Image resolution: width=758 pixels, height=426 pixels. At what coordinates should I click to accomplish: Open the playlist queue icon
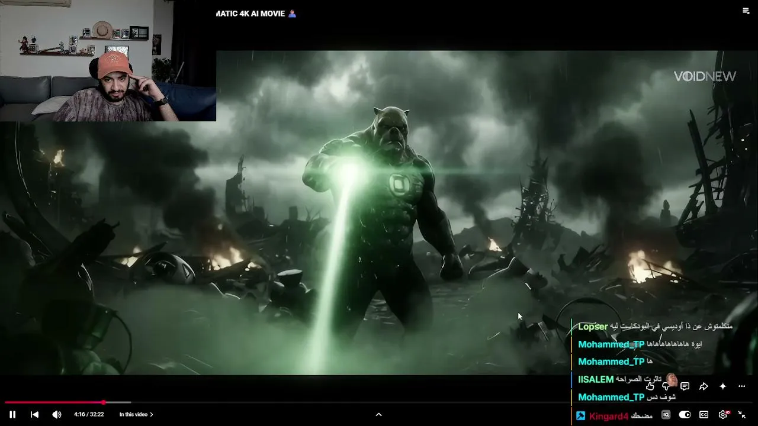click(746, 11)
